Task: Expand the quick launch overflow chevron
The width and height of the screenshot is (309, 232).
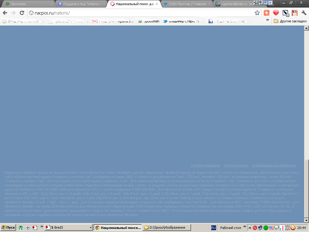Action: (x=42, y=227)
